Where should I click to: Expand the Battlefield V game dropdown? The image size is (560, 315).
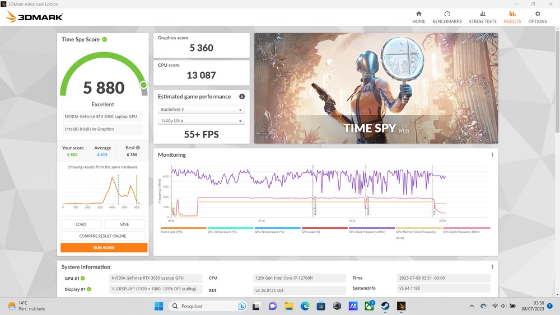pos(202,110)
